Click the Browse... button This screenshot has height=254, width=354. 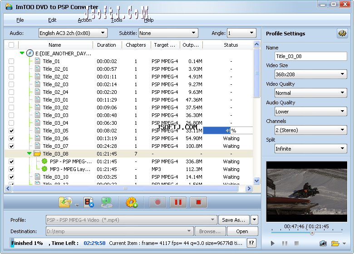pyautogui.click(x=210, y=231)
